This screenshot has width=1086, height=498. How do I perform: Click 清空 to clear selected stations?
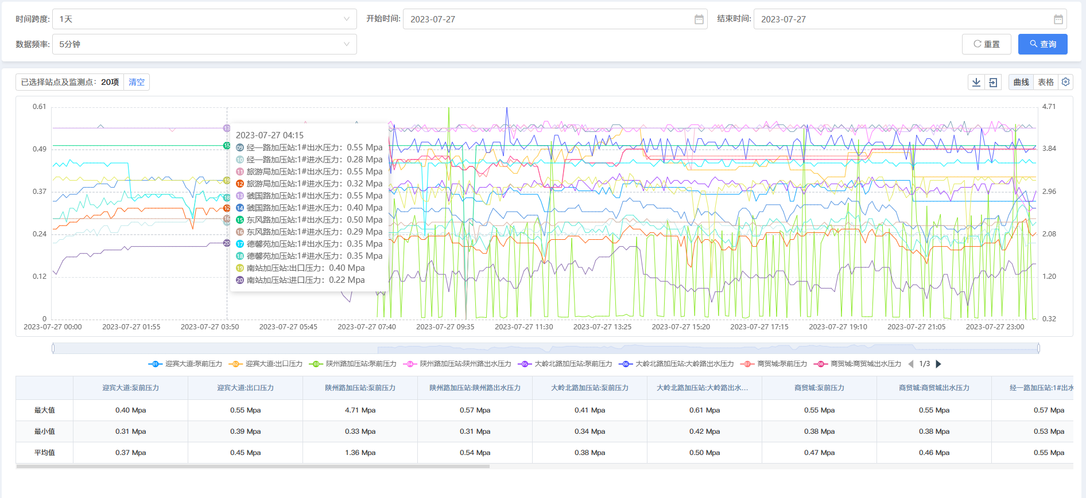[137, 82]
